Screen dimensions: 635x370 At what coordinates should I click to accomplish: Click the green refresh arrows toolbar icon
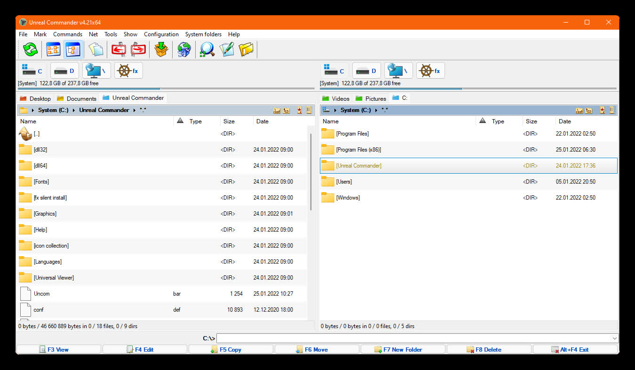coord(30,49)
